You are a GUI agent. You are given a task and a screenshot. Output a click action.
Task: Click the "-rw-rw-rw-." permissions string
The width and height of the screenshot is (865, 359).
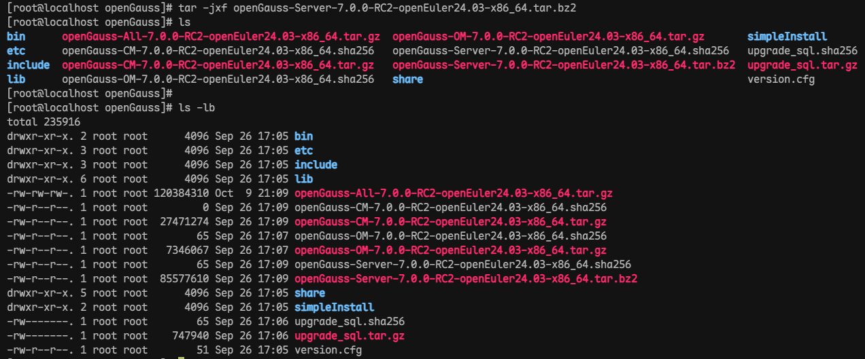coord(40,193)
